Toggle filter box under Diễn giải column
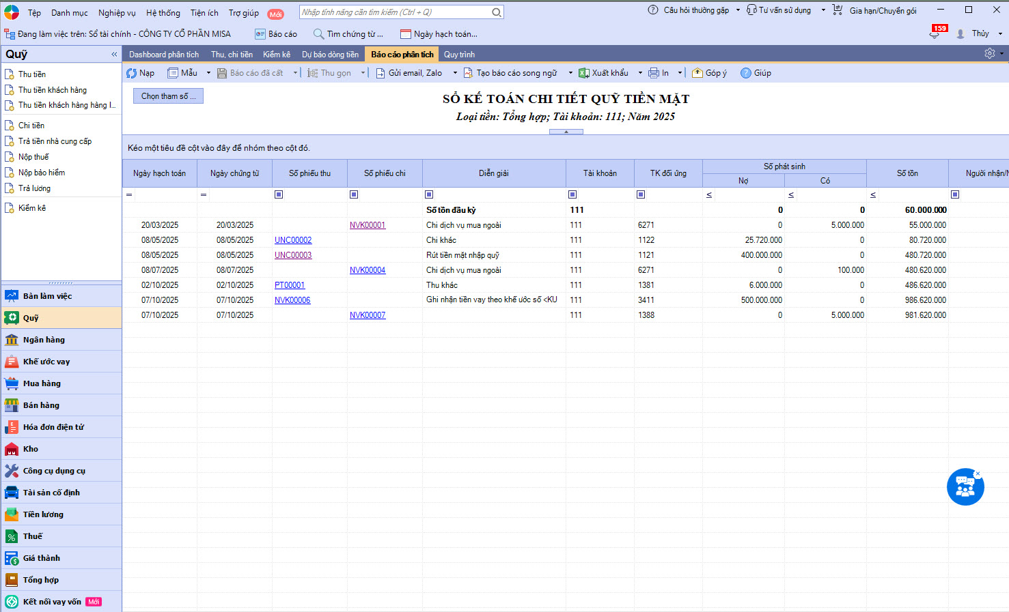 pyautogui.click(x=429, y=194)
